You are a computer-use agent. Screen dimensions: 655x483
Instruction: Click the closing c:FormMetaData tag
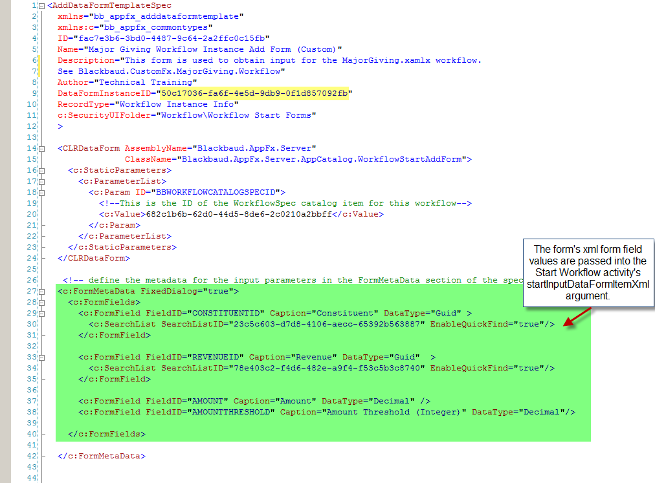pos(102,456)
